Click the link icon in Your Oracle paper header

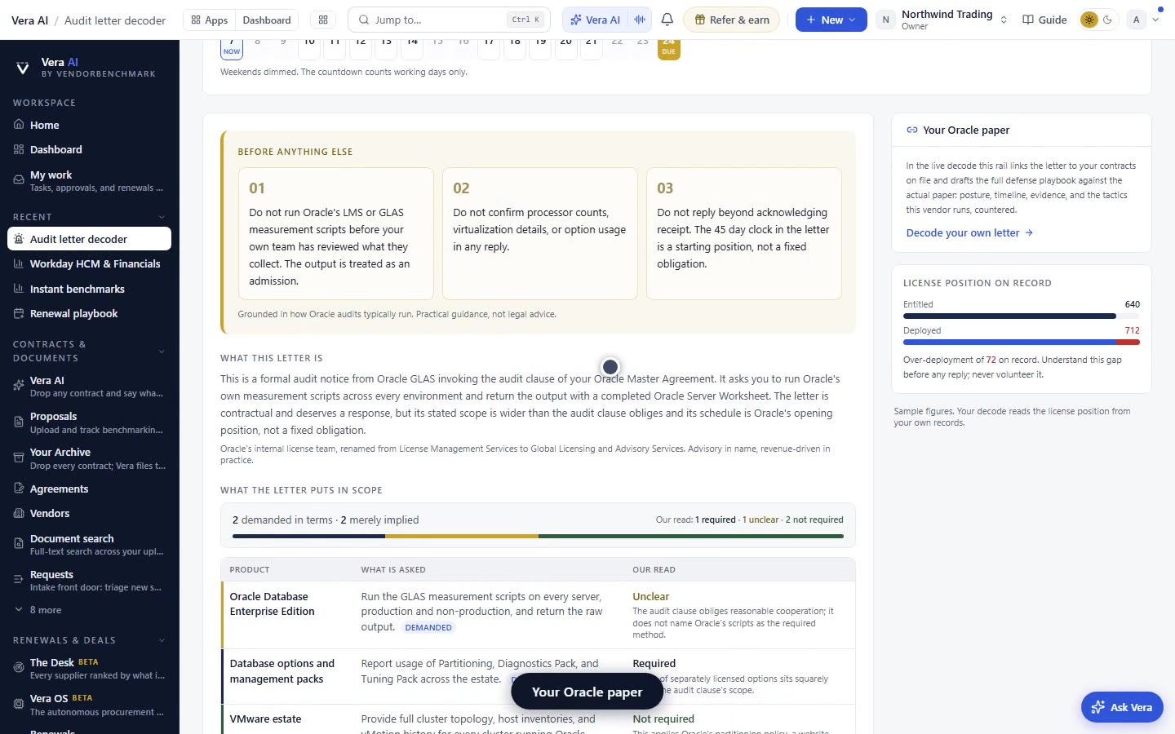coord(912,130)
